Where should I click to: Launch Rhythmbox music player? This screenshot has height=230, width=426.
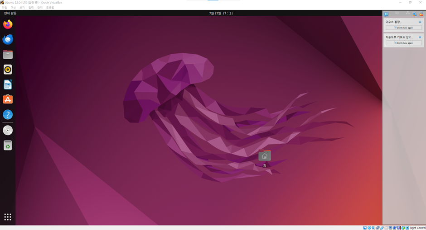(x=8, y=70)
